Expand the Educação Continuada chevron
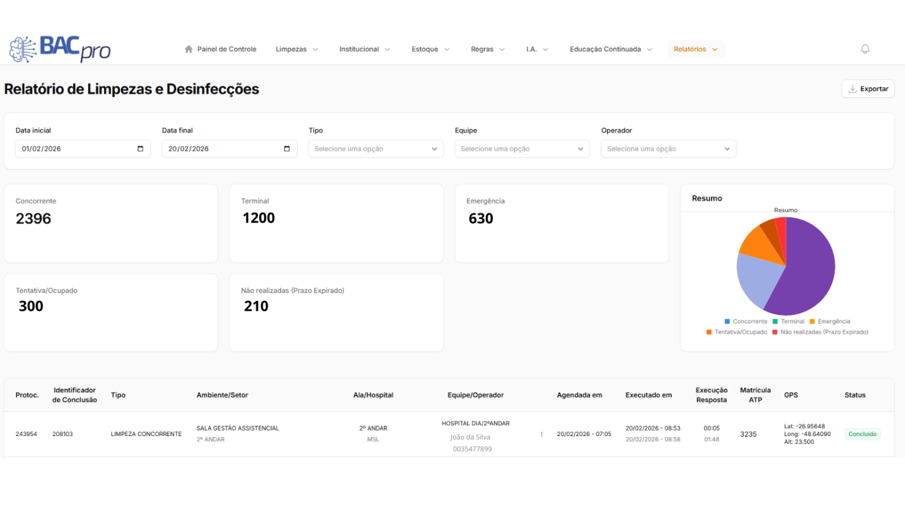The height and width of the screenshot is (509, 905). pos(650,49)
